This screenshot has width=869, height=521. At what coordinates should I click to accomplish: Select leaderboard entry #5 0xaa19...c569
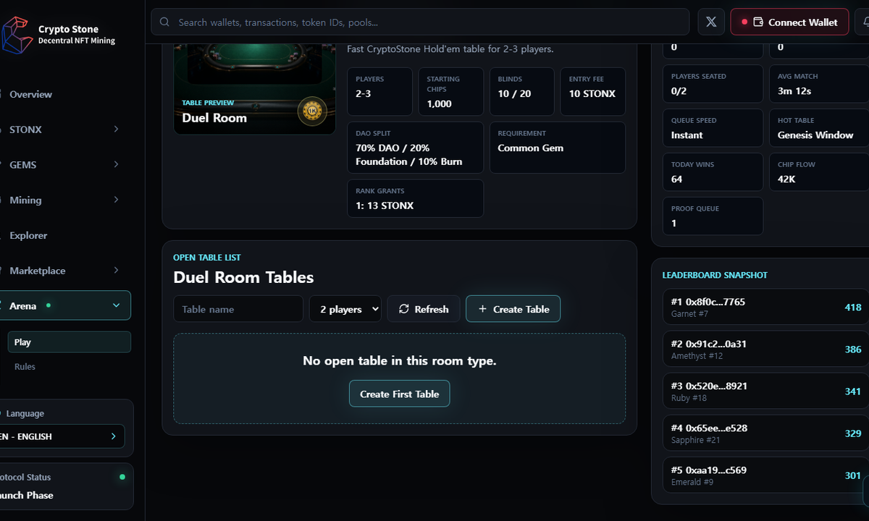click(x=765, y=475)
